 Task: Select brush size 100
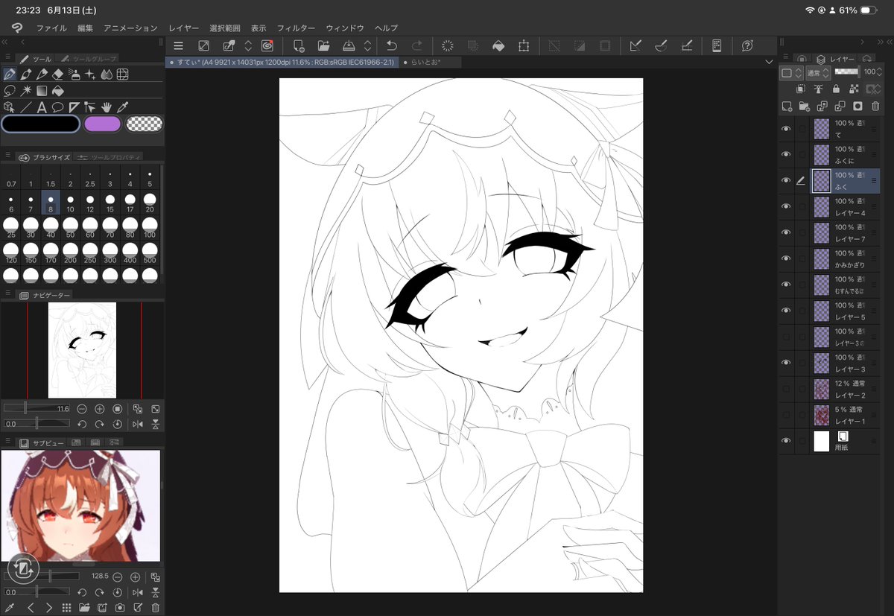(150, 229)
